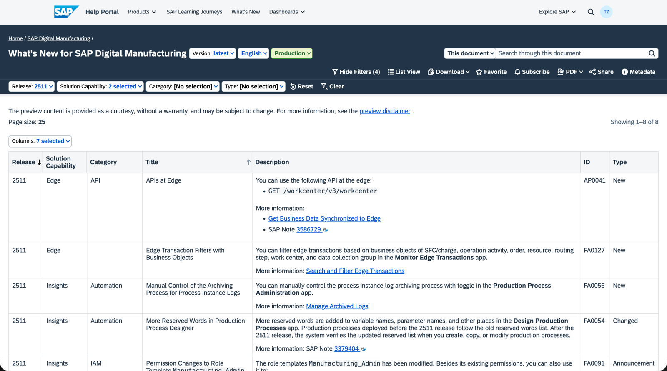Open the Solution Capability filter
The image size is (667, 371).
tap(100, 86)
